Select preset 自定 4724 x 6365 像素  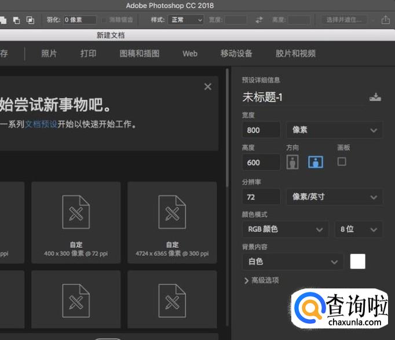pos(172,222)
